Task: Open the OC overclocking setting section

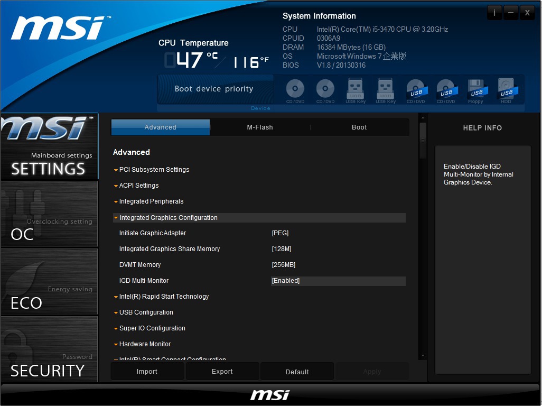Action: point(50,214)
